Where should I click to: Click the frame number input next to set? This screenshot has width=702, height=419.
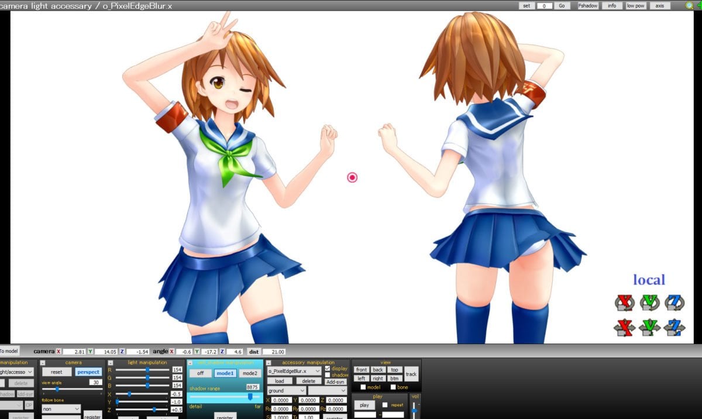[x=545, y=5]
